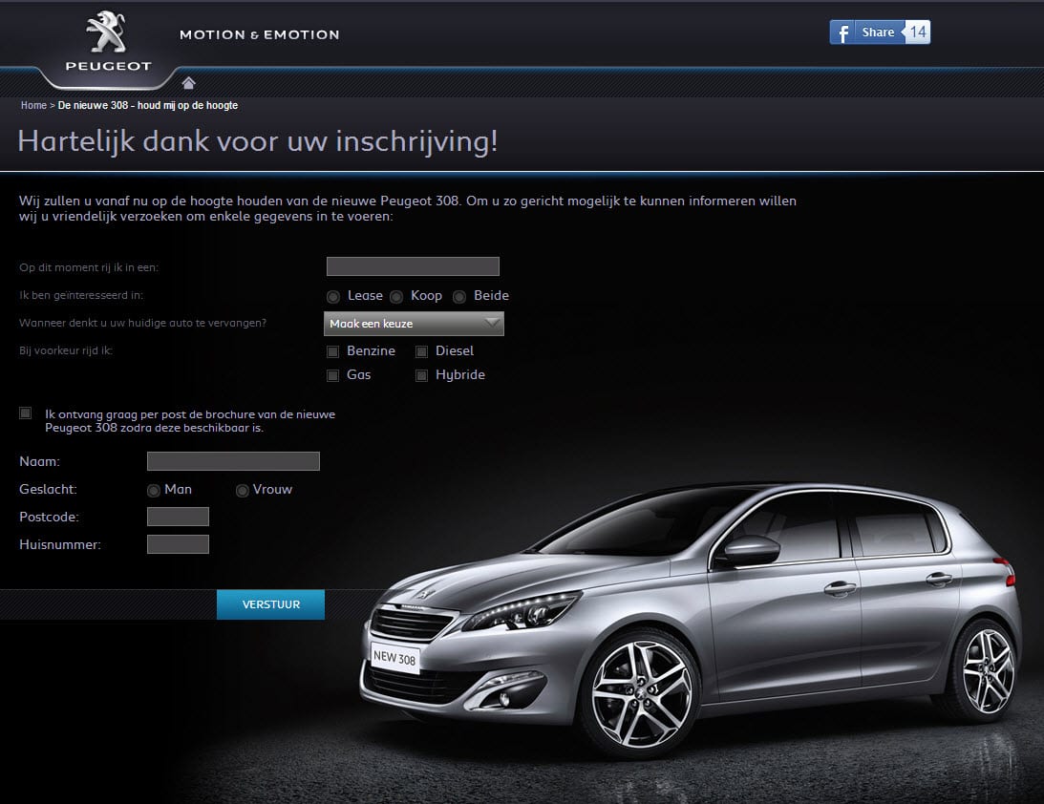1044x804 pixels.
Task: Click the Facebook share count 14
Action: tap(918, 32)
